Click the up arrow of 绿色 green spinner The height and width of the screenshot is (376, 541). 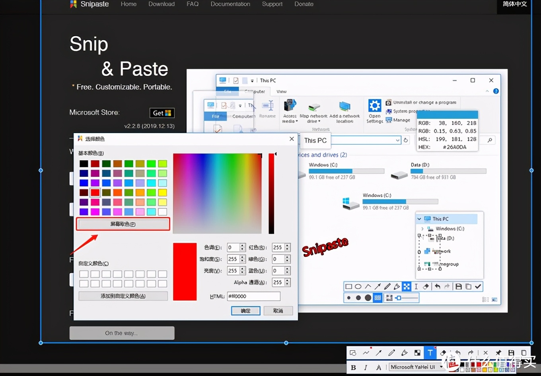pos(288,257)
